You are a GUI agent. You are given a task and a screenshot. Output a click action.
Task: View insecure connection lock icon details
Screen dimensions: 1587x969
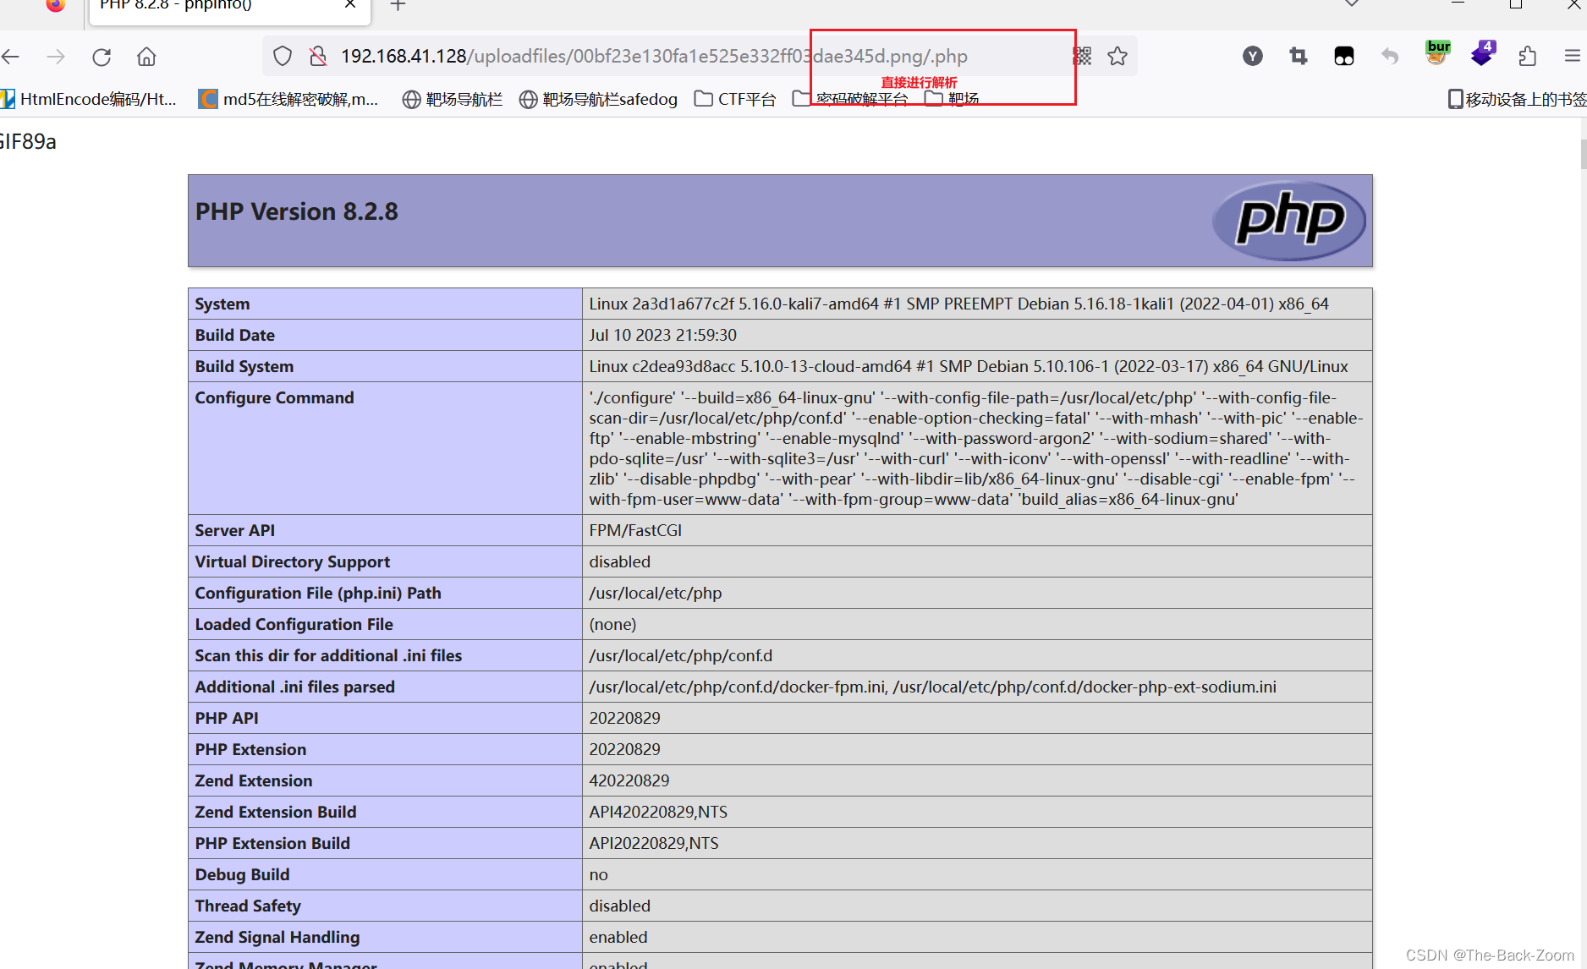pos(318,57)
